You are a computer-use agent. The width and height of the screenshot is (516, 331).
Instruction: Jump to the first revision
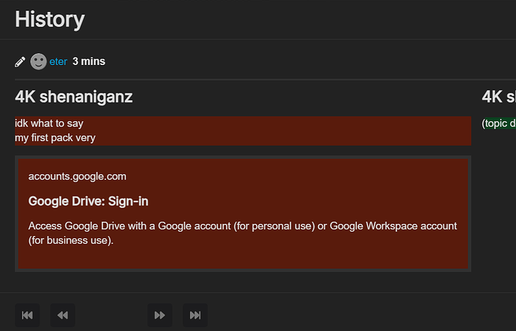[28, 315]
